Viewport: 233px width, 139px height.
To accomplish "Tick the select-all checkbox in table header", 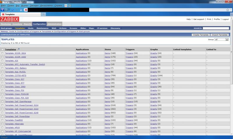I will (x=3, y=49).
